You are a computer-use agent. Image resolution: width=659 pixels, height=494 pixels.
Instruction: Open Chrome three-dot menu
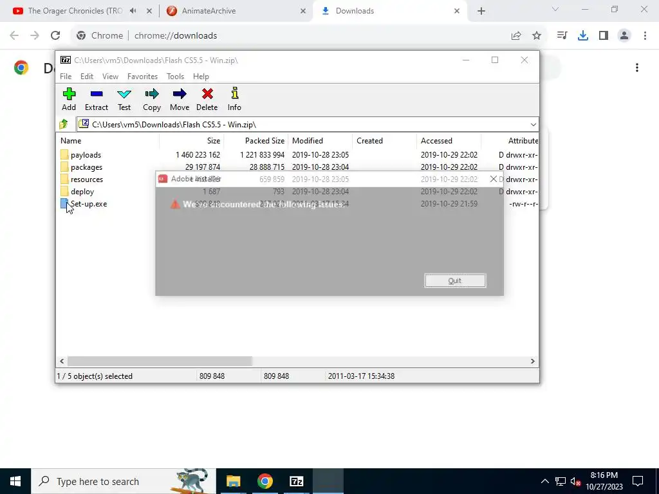pyautogui.click(x=645, y=36)
